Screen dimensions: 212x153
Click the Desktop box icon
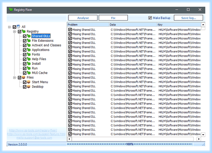tap(29, 87)
